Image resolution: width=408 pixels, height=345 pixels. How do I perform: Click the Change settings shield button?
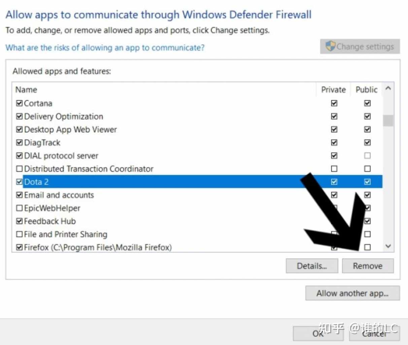point(360,46)
